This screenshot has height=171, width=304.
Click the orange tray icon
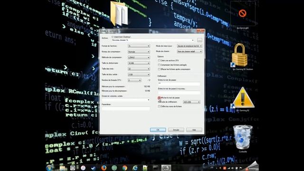coord(225,168)
